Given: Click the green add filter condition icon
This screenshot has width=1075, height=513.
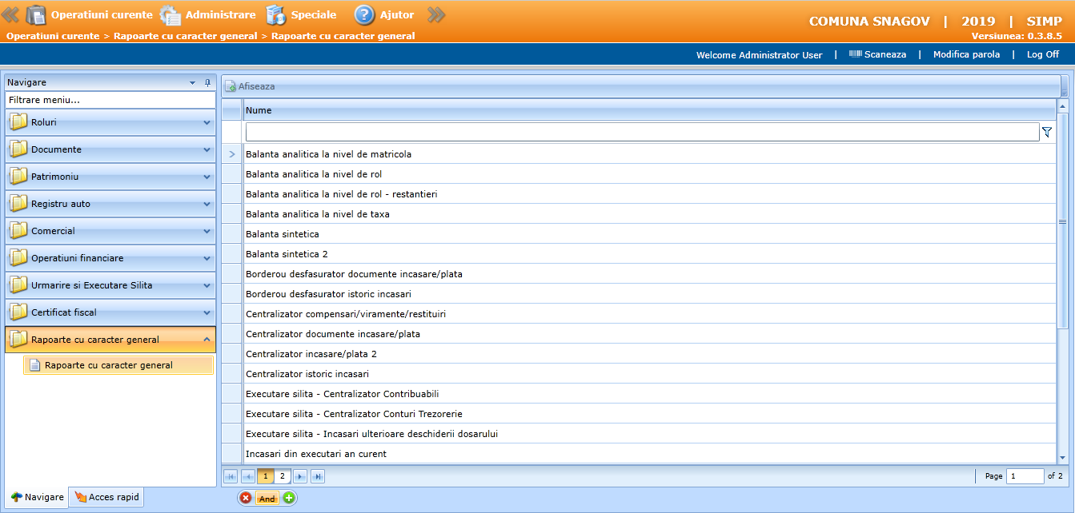Looking at the screenshot, I should pos(289,498).
